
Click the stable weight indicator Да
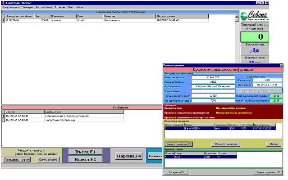[x=255, y=50]
